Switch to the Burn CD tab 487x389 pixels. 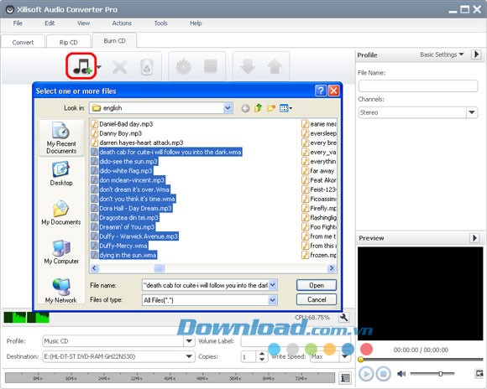[x=114, y=40]
